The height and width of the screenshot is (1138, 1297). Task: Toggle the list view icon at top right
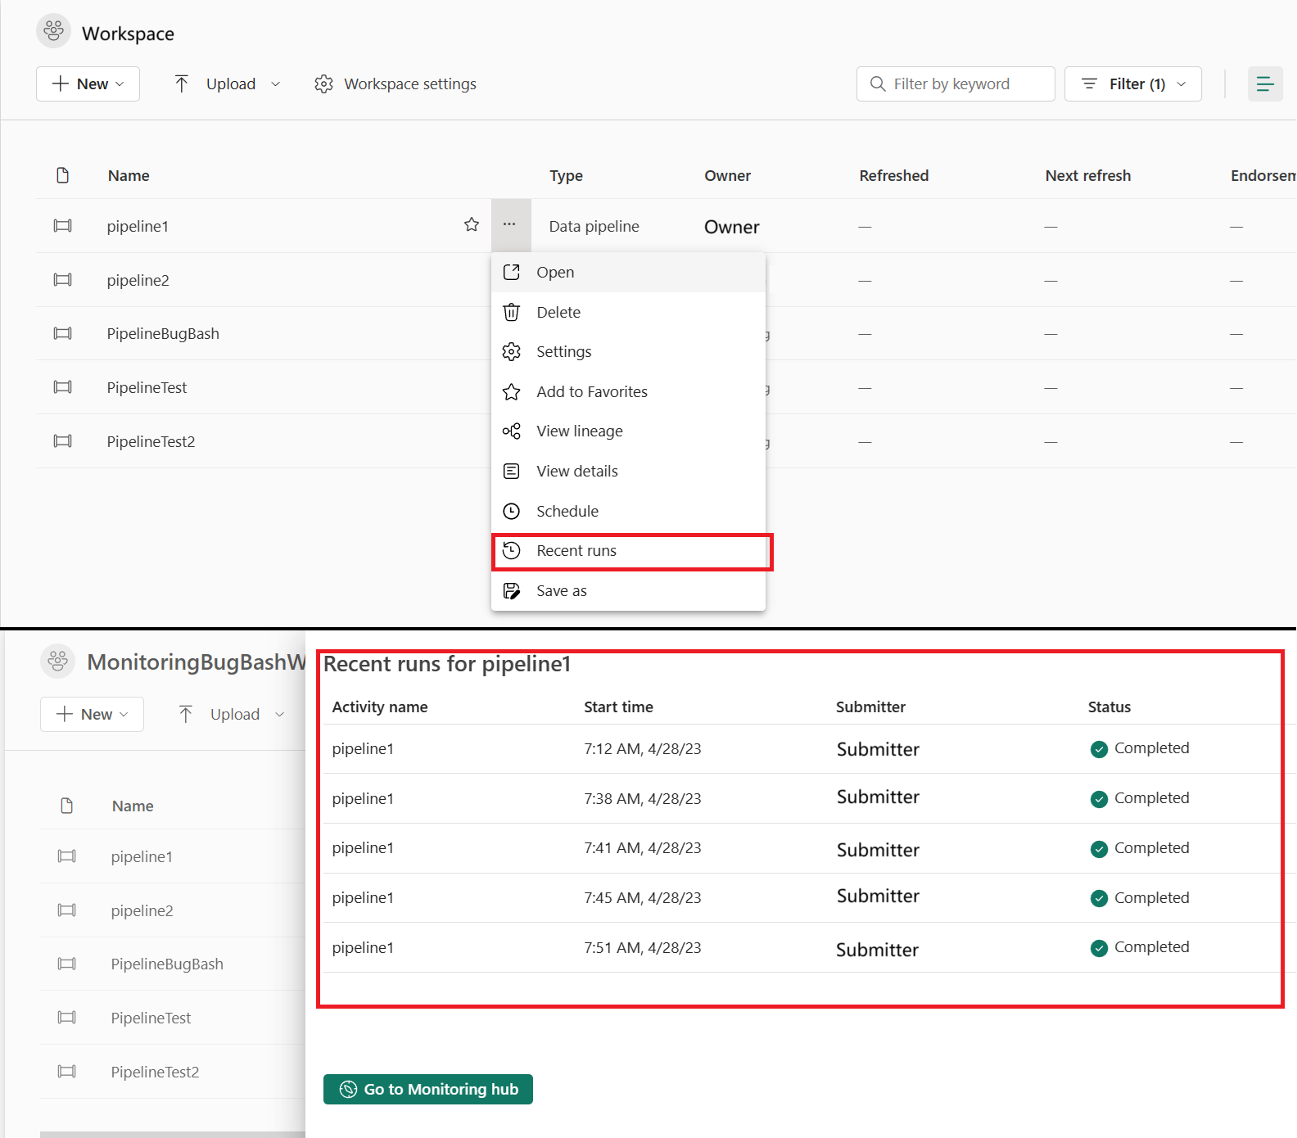coord(1264,84)
